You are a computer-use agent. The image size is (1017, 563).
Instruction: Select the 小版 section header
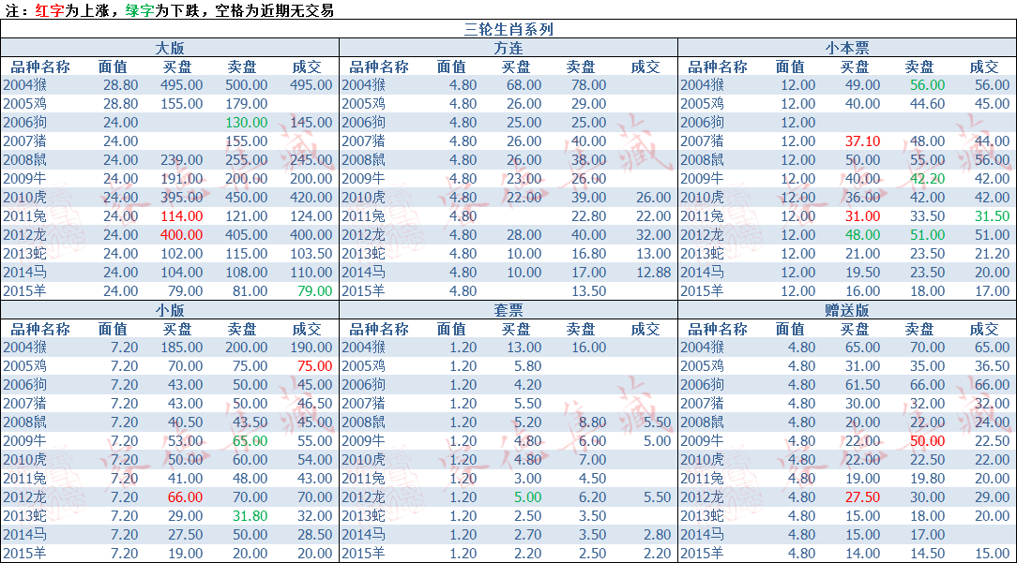(170, 310)
